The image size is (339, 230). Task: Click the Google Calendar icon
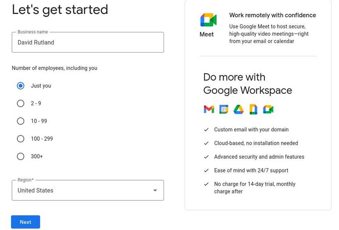[x=224, y=109]
